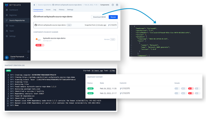The image size is (206, 120).
Task: Collapse the sidebar with the collapse icon
Action: click(x=28, y=51)
